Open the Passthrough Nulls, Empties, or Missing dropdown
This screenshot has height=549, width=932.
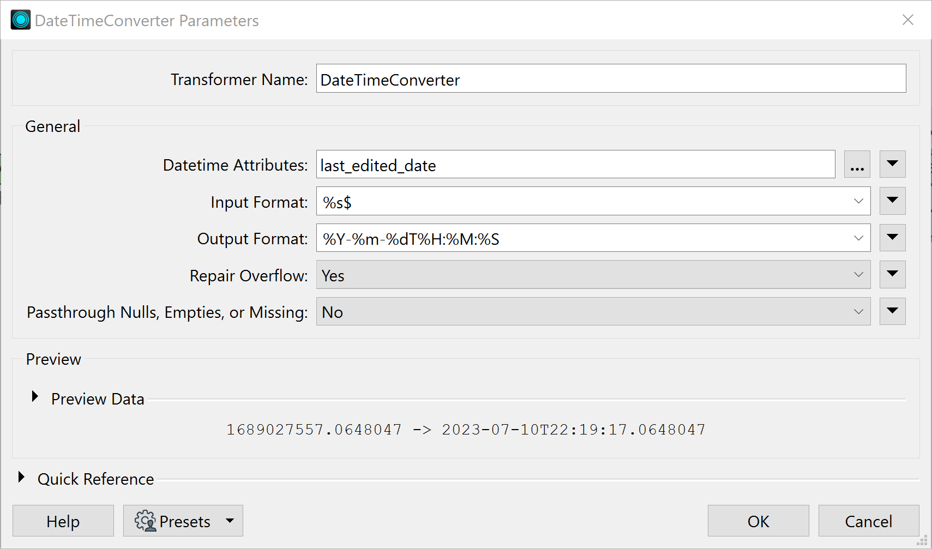click(x=859, y=311)
